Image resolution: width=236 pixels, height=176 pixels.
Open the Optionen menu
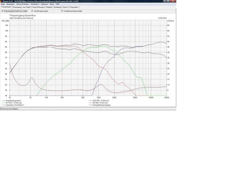(44, 4)
